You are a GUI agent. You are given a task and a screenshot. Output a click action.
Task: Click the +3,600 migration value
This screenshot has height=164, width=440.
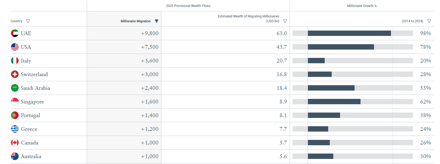[x=150, y=61]
